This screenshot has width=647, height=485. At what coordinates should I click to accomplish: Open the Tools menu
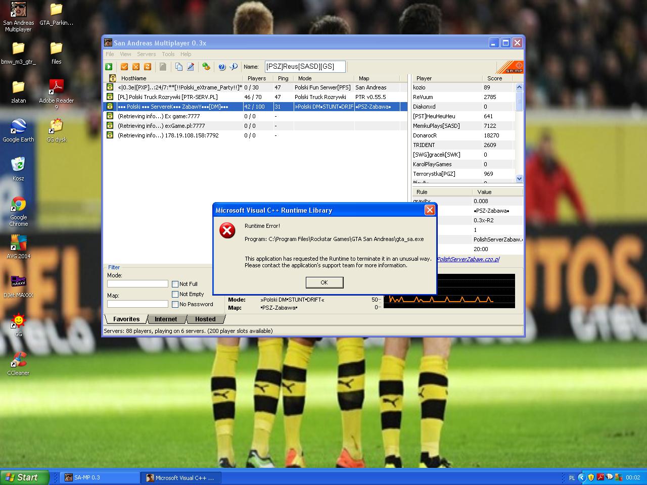point(168,54)
